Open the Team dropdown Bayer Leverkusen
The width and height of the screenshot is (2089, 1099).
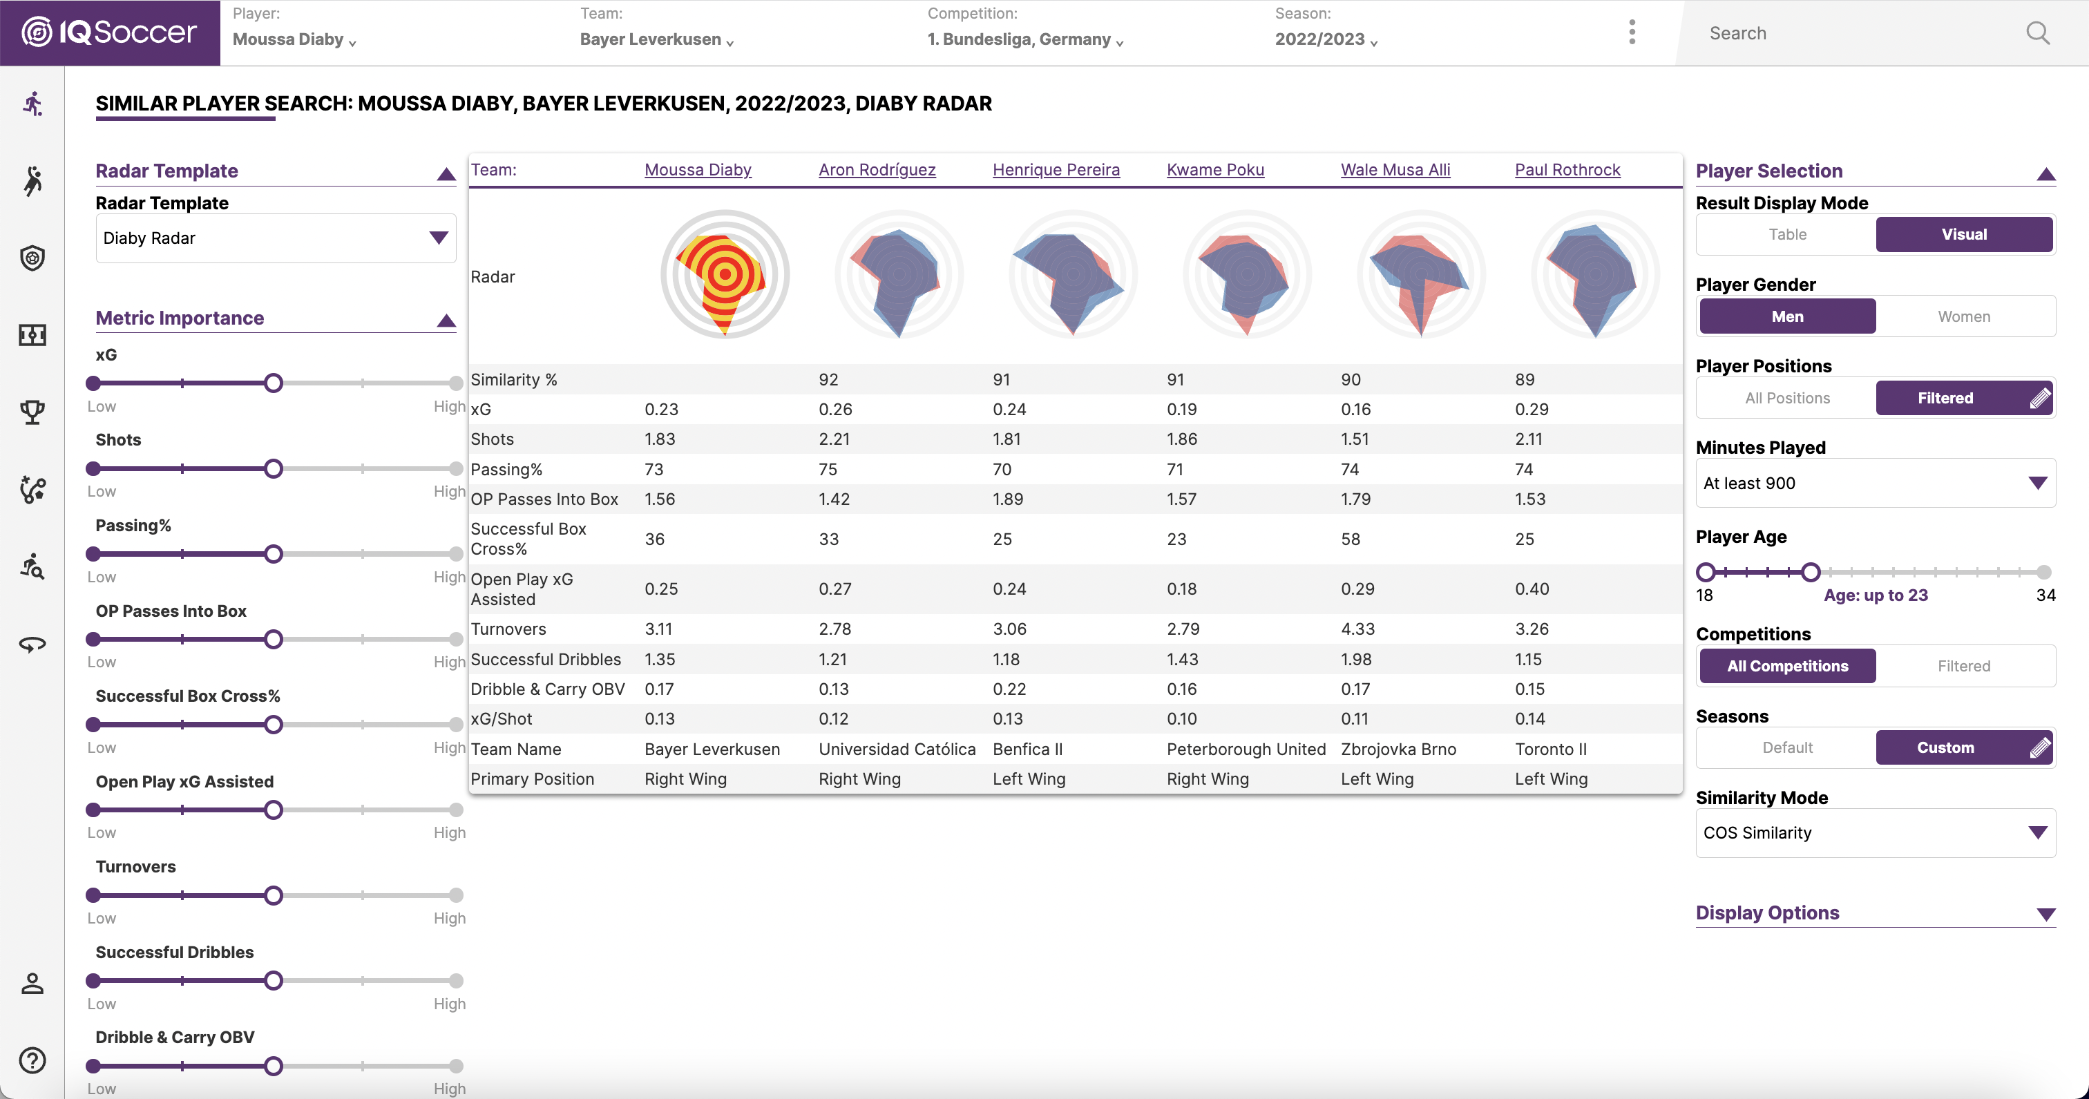click(x=657, y=39)
